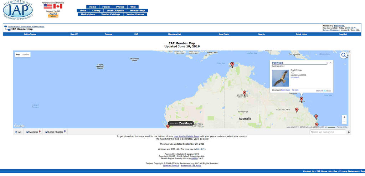Toggle the Member checkbox
Image resolution: width=365 pixels, height=176 pixels.
[x=27, y=132]
